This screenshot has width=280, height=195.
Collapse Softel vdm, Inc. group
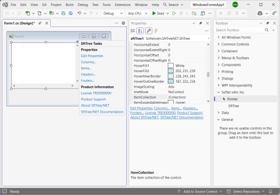pyautogui.click(x=218, y=92)
